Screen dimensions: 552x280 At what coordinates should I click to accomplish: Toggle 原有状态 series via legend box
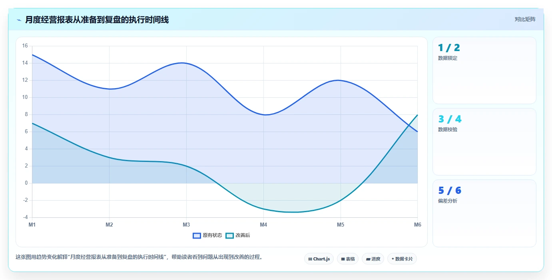click(197, 236)
